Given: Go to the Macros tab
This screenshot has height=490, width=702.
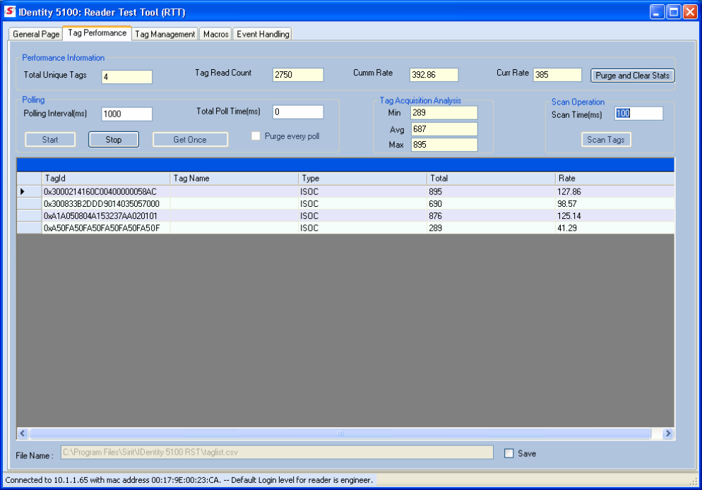Looking at the screenshot, I should point(216,34).
